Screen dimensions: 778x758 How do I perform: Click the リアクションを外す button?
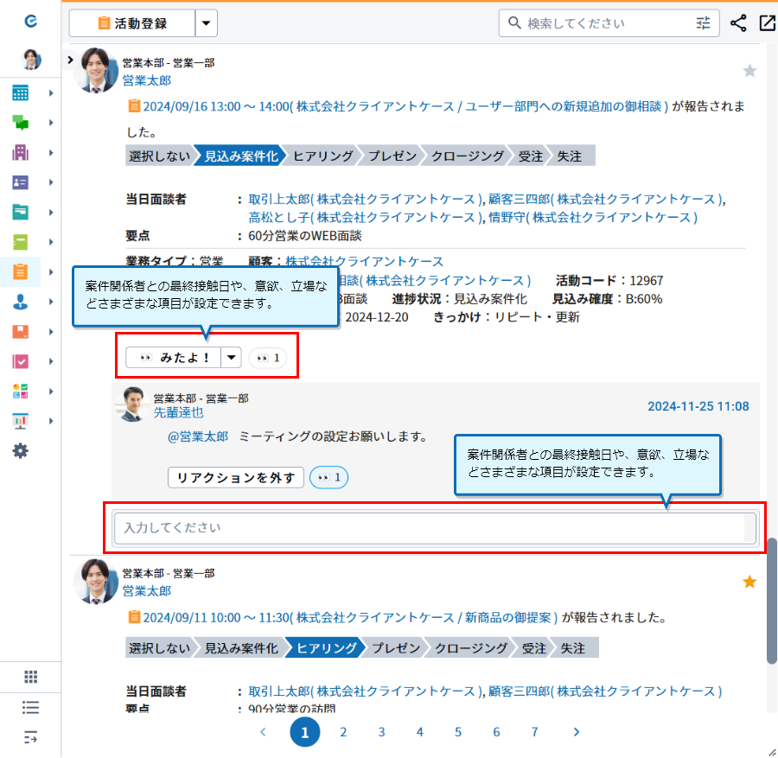coord(235,477)
